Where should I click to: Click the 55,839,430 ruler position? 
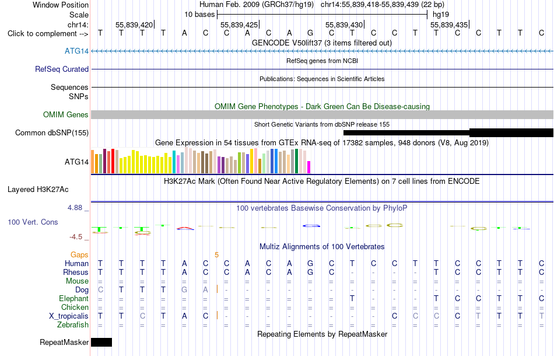coord(344,25)
